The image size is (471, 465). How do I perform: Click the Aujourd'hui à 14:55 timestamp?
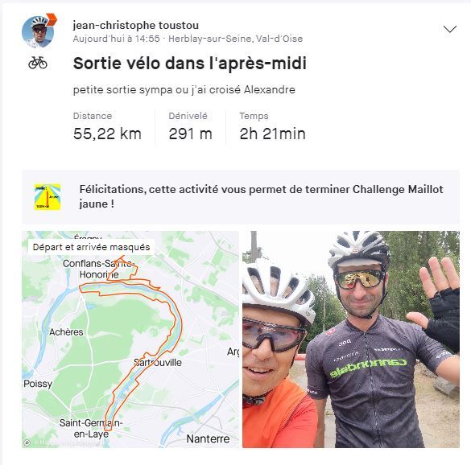click(116, 39)
